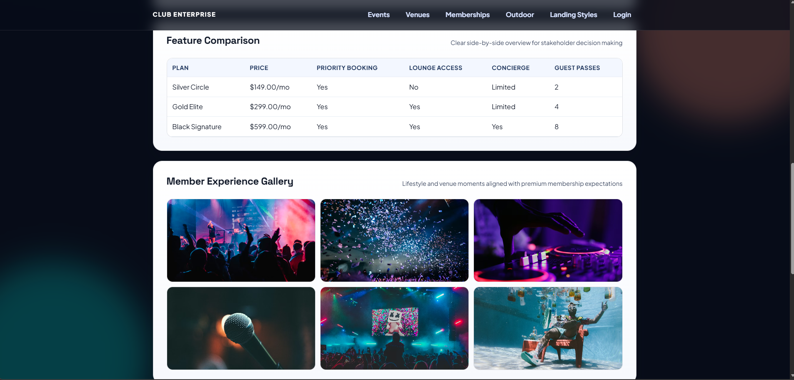794x380 pixels.
Task: Open the concert crowd stage photo
Action: tap(241, 240)
